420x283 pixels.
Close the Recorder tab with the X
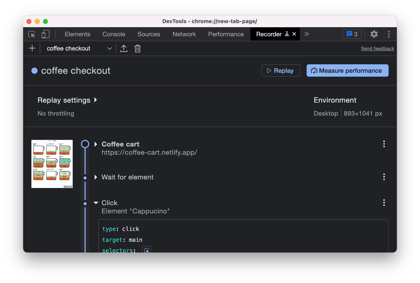(294, 34)
